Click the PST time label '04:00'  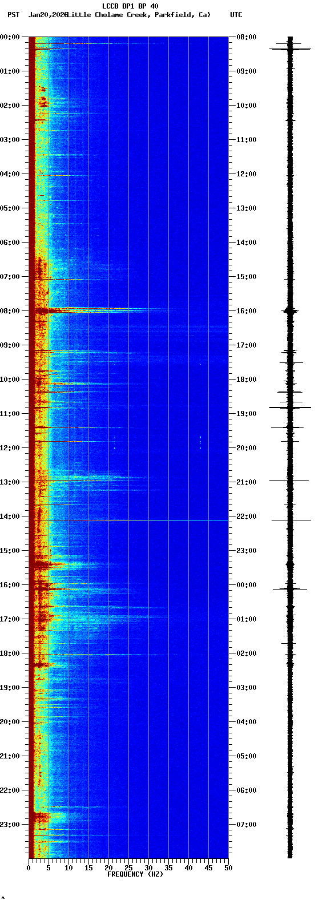[x=10, y=174]
